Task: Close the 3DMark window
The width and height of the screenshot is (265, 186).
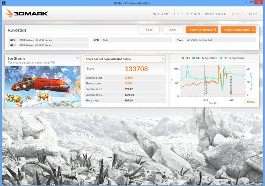Action: 259,3
